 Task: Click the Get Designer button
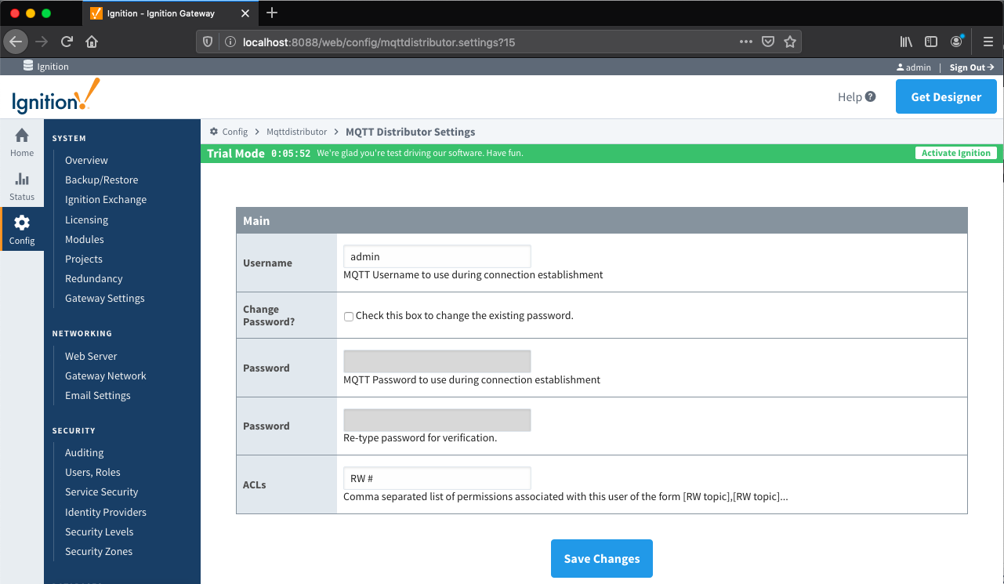[946, 97]
